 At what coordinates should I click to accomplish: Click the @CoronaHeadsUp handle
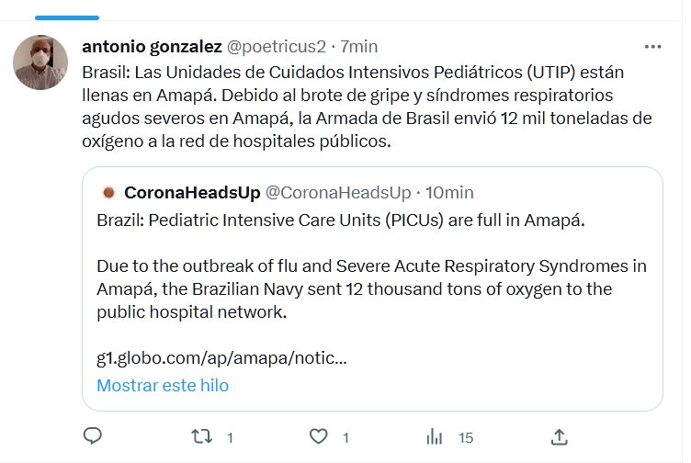337,192
